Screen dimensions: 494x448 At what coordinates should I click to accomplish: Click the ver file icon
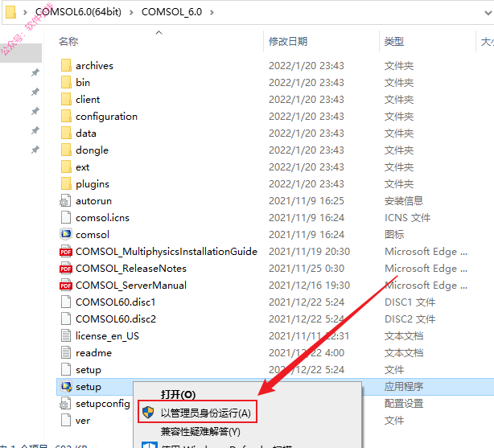[65, 421]
